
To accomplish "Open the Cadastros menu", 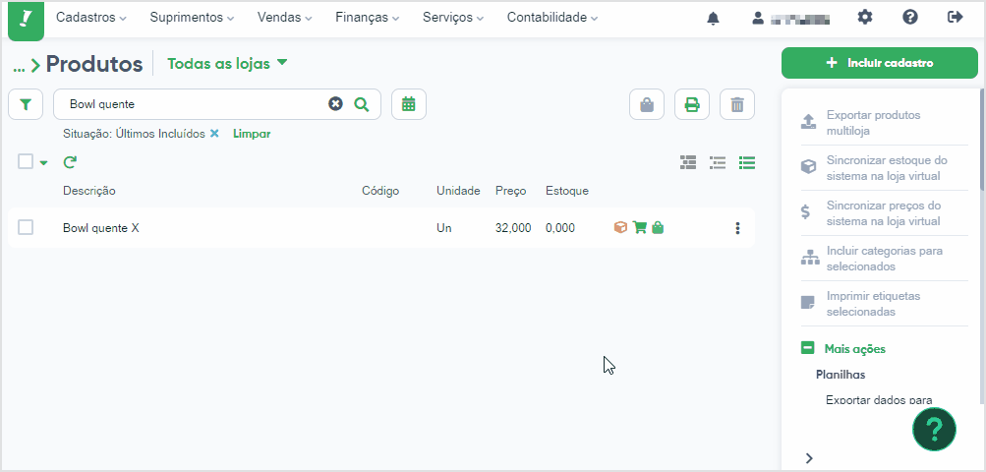I will [x=91, y=18].
